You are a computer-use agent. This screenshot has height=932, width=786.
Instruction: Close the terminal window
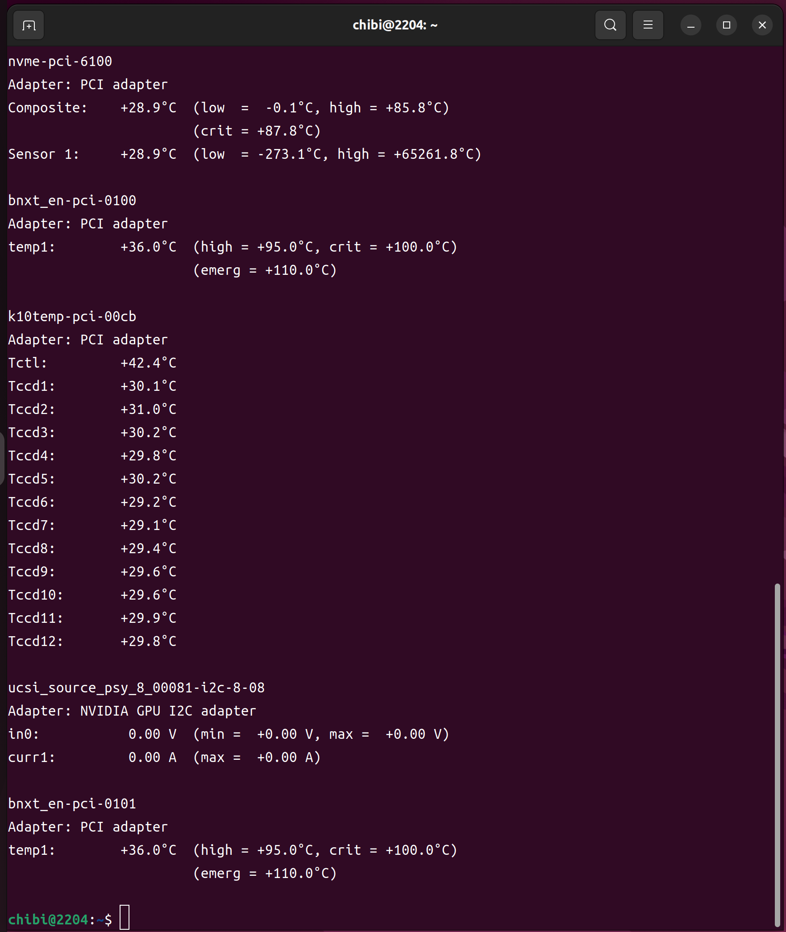pos(762,25)
